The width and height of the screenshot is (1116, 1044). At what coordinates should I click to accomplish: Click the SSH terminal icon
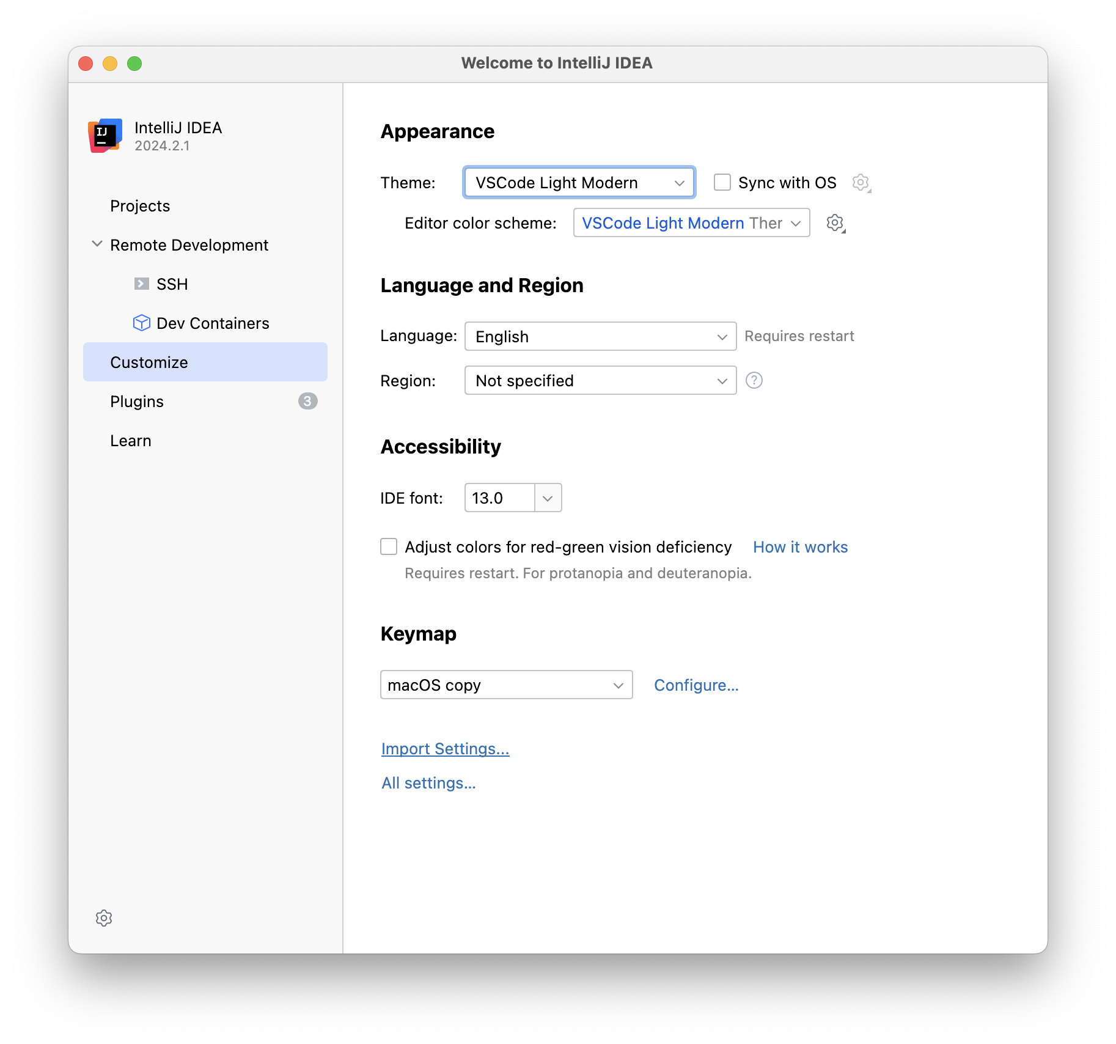tap(142, 284)
